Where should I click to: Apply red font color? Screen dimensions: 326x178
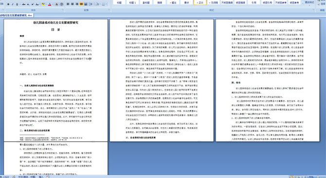click(x=50, y=4)
